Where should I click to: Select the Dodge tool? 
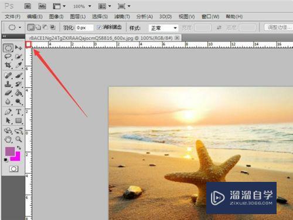click(19, 101)
